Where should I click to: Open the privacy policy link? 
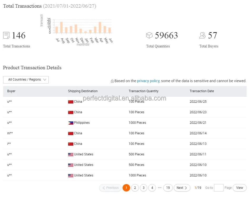pyautogui.click(x=148, y=81)
